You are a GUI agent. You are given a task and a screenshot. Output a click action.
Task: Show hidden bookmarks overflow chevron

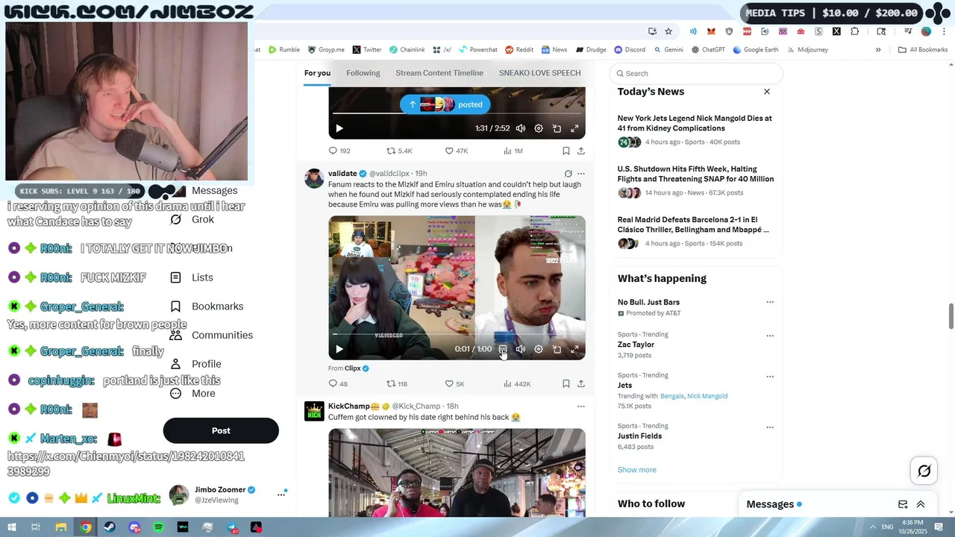(x=878, y=50)
